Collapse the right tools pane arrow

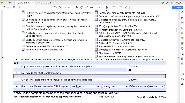179,57
